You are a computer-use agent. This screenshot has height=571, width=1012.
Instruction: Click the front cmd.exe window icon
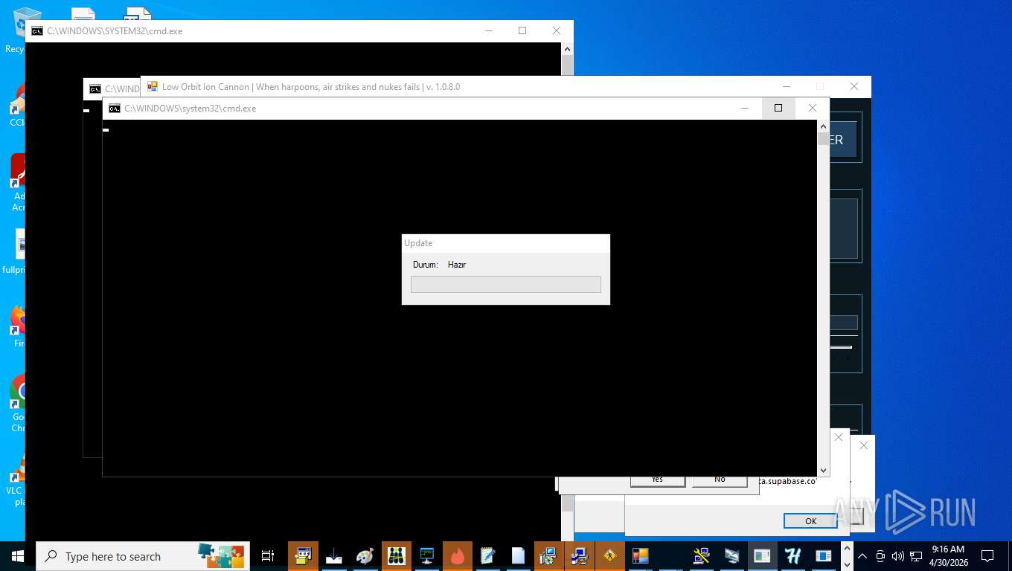click(x=114, y=109)
